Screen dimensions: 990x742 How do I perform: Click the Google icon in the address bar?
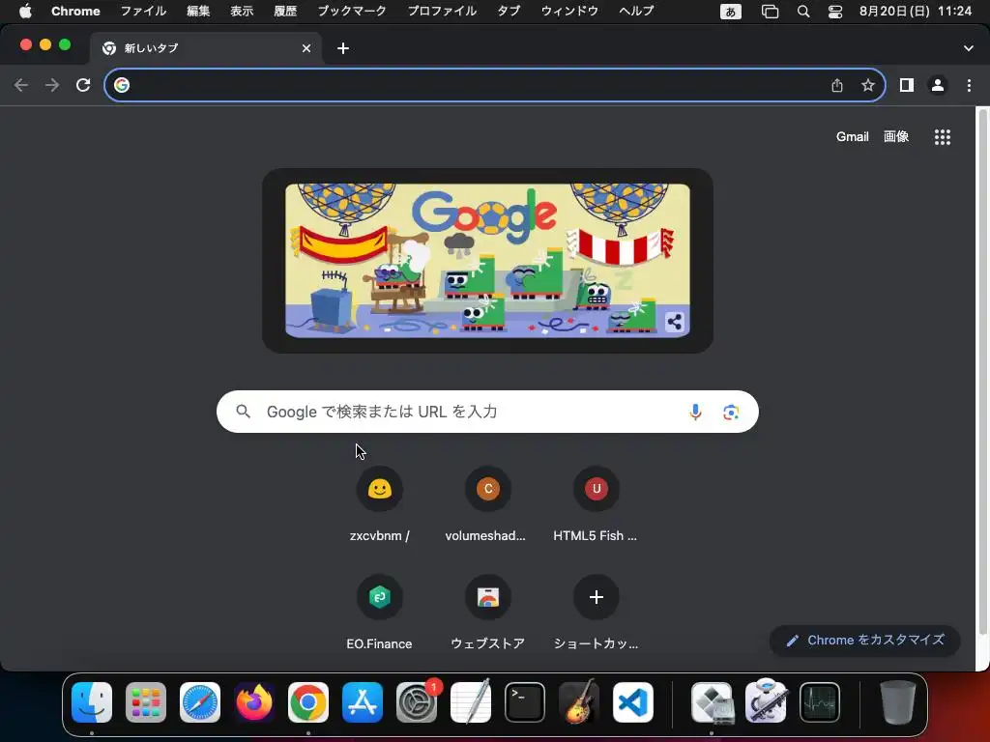122,85
